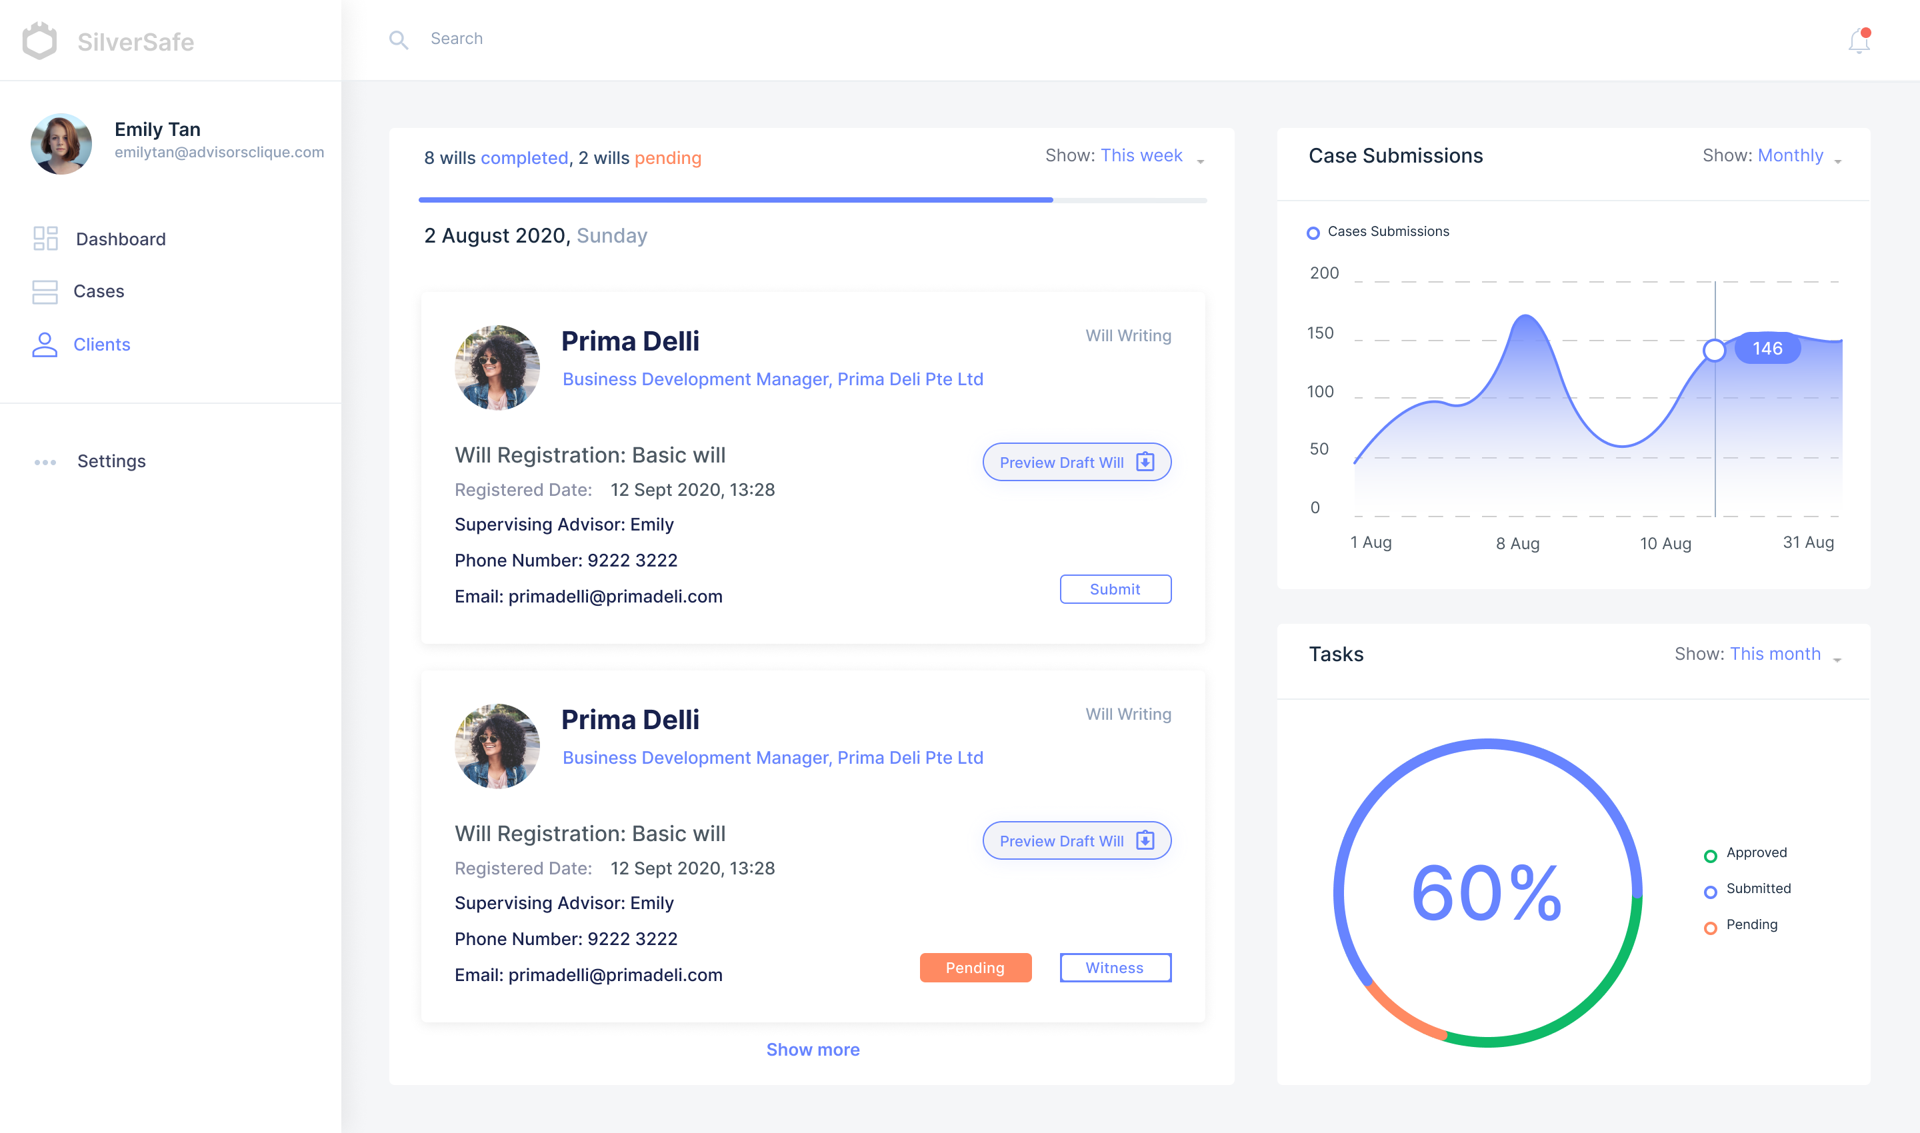Image resolution: width=1920 pixels, height=1133 pixels.
Task: Click the Submitted legend circle
Action: [1711, 892]
